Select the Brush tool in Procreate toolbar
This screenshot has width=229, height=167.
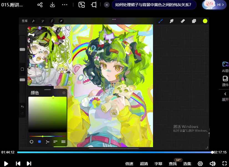(x=161, y=21)
